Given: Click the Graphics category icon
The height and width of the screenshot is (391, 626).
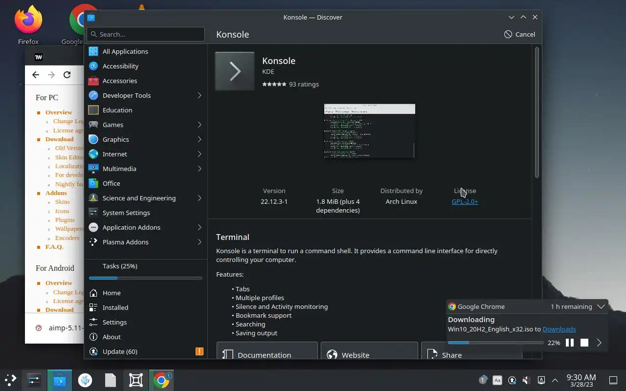Looking at the screenshot, I should click(93, 139).
